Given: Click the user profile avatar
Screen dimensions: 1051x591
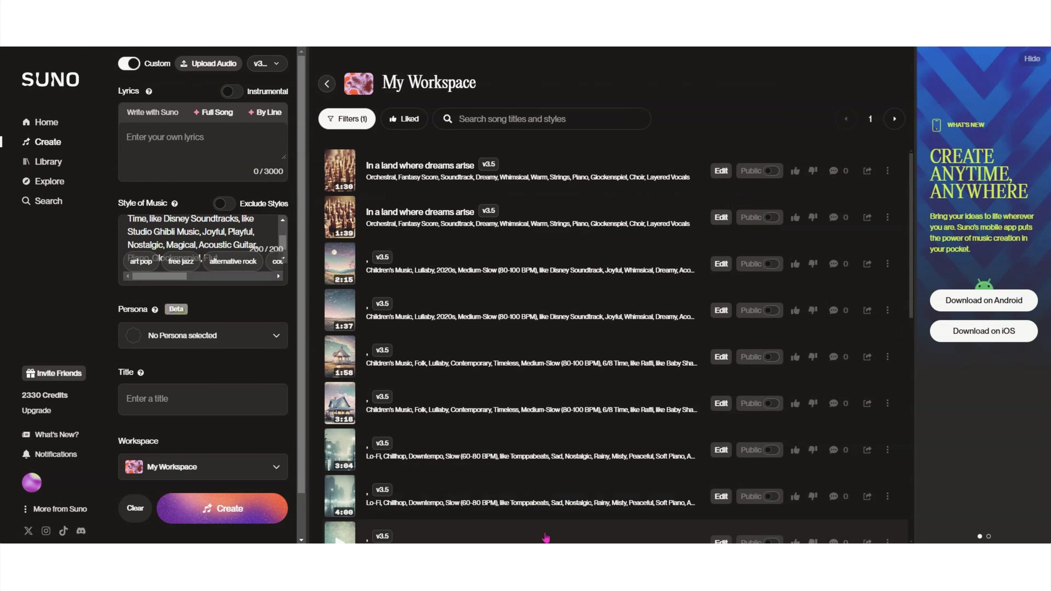Looking at the screenshot, I should point(32,482).
